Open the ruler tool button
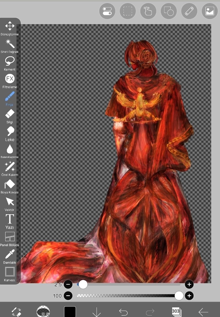The image size is (220, 317). (x=189, y=11)
